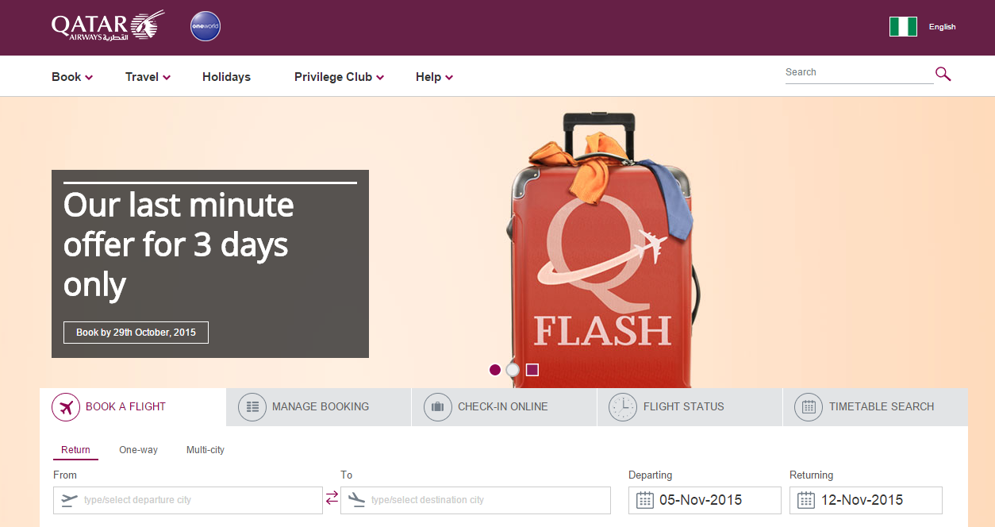The height and width of the screenshot is (527, 995).
Task: Go to the second banner slide dot
Action: (x=513, y=370)
